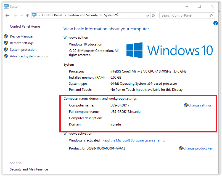
Task: Open the recent locations dropdown arrow
Action: (x=22, y=15)
